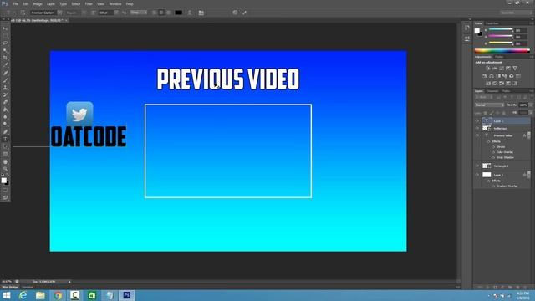This screenshot has width=535, height=301.
Task: Cancel current text edits
Action: [235, 13]
